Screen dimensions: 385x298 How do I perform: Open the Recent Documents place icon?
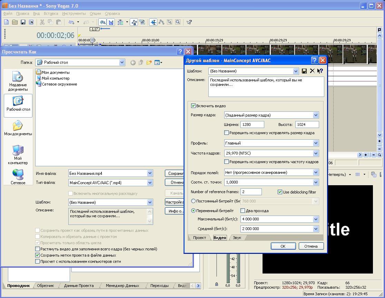(18, 81)
